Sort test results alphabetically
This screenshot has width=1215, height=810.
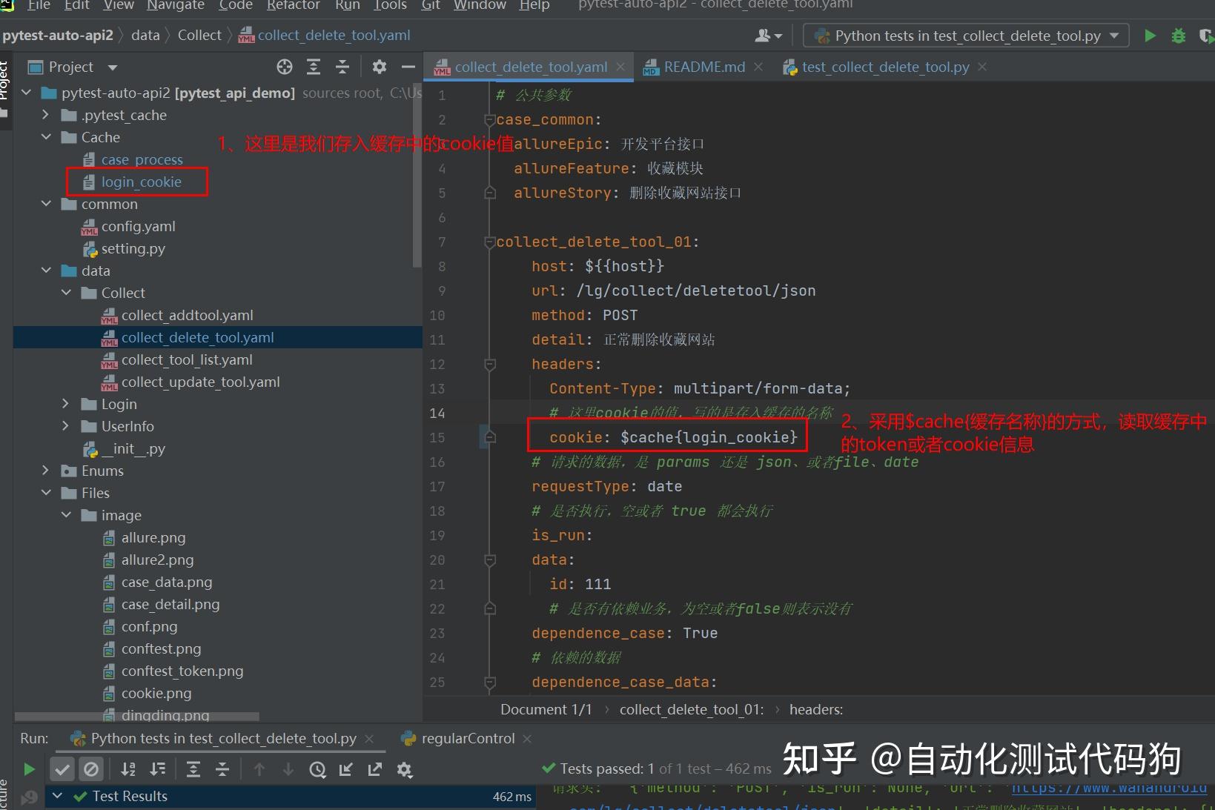[x=128, y=769]
